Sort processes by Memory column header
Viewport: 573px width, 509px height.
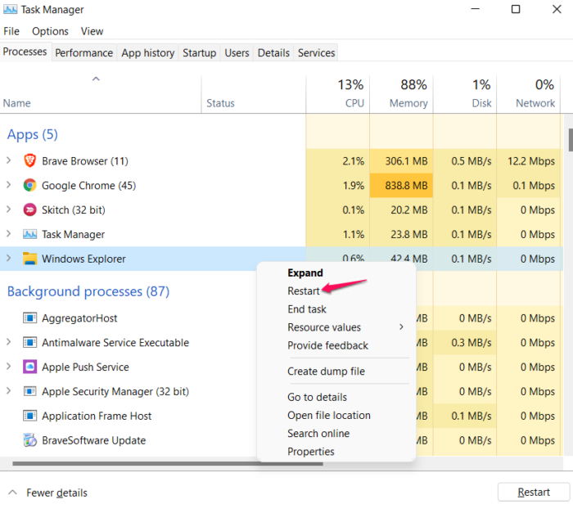coord(408,103)
